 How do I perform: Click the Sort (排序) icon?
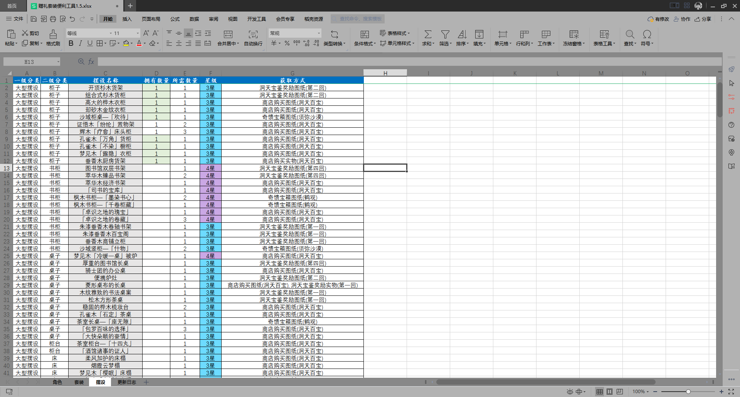[x=462, y=34]
